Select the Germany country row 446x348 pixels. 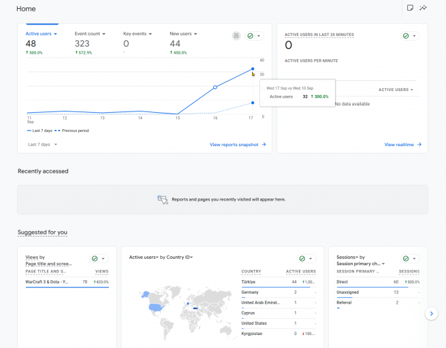(x=278, y=292)
